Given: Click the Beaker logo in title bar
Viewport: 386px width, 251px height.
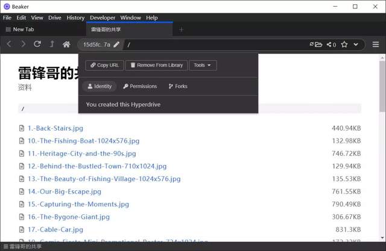Looking at the screenshot, I should (7, 7).
